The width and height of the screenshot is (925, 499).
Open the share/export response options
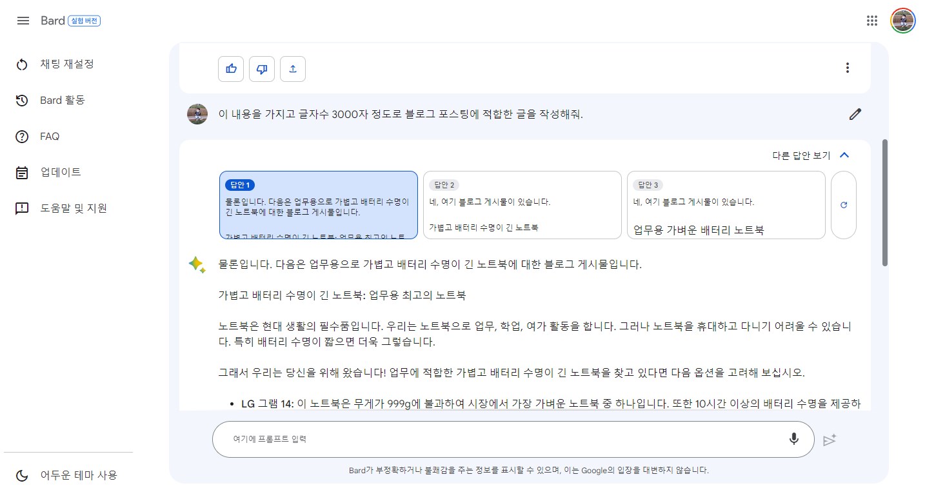[292, 68]
